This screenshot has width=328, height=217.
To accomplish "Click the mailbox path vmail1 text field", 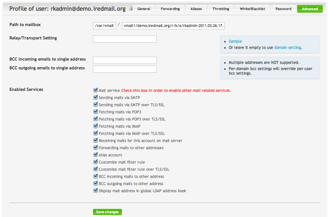I will tap(174, 26).
